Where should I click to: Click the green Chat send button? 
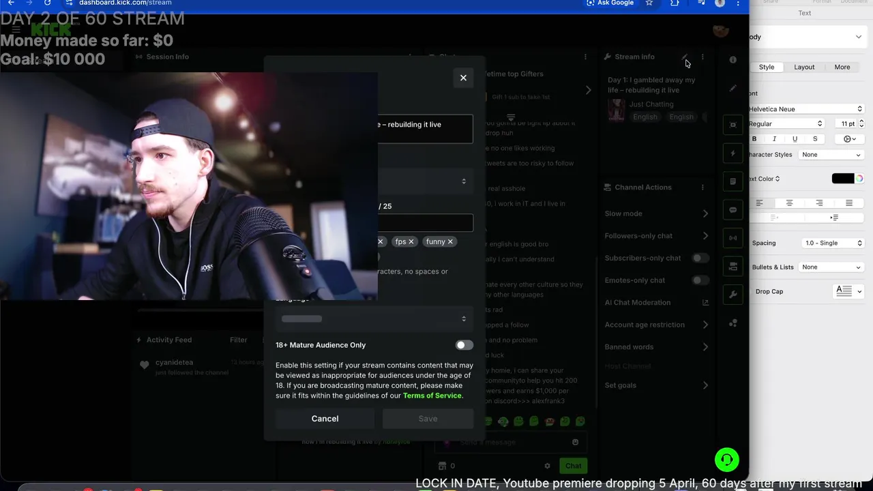pos(573,466)
